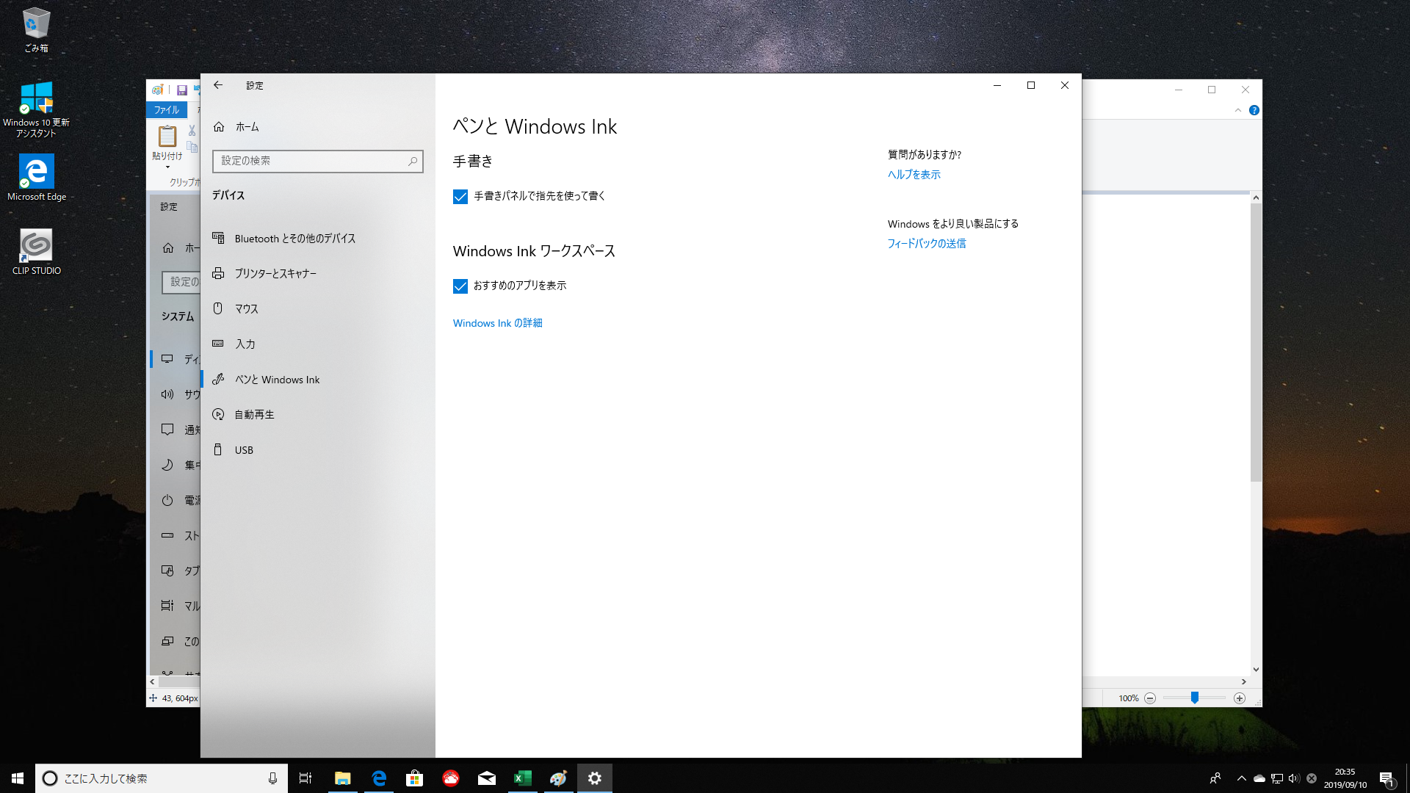Click the Windows Ink の詳細 link
The width and height of the screenshot is (1410, 793).
click(x=498, y=323)
